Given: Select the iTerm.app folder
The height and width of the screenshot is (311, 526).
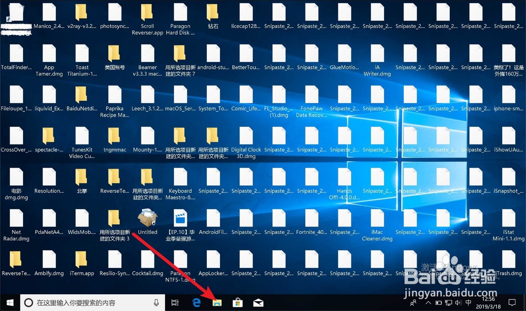Looking at the screenshot, I should [x=82, y=263].
